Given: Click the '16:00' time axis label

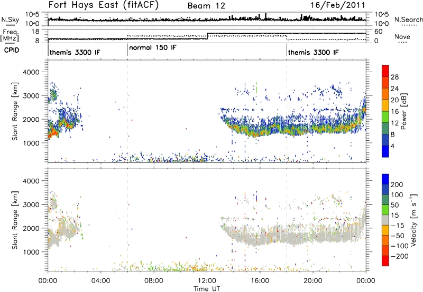Looking at the screenshot, I should coord(260,281).
